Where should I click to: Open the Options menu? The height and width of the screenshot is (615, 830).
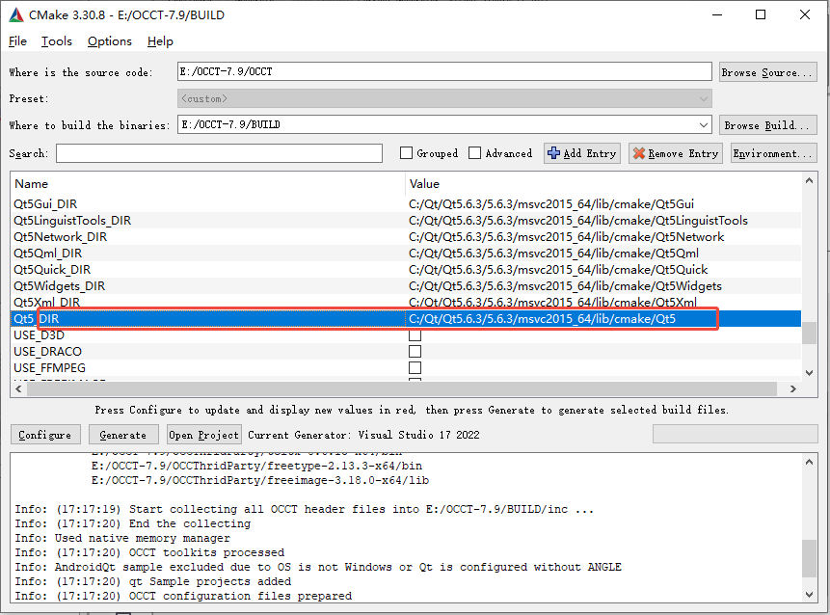pos(110,41)
